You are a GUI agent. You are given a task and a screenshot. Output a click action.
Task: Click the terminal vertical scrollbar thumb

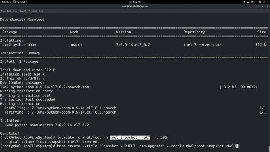[x=269, y=149]
